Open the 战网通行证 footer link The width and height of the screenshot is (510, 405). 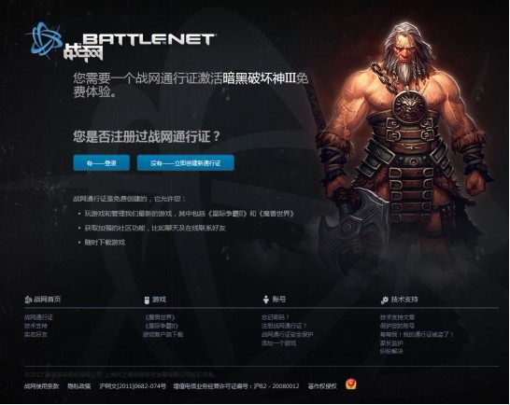[38, 317]
